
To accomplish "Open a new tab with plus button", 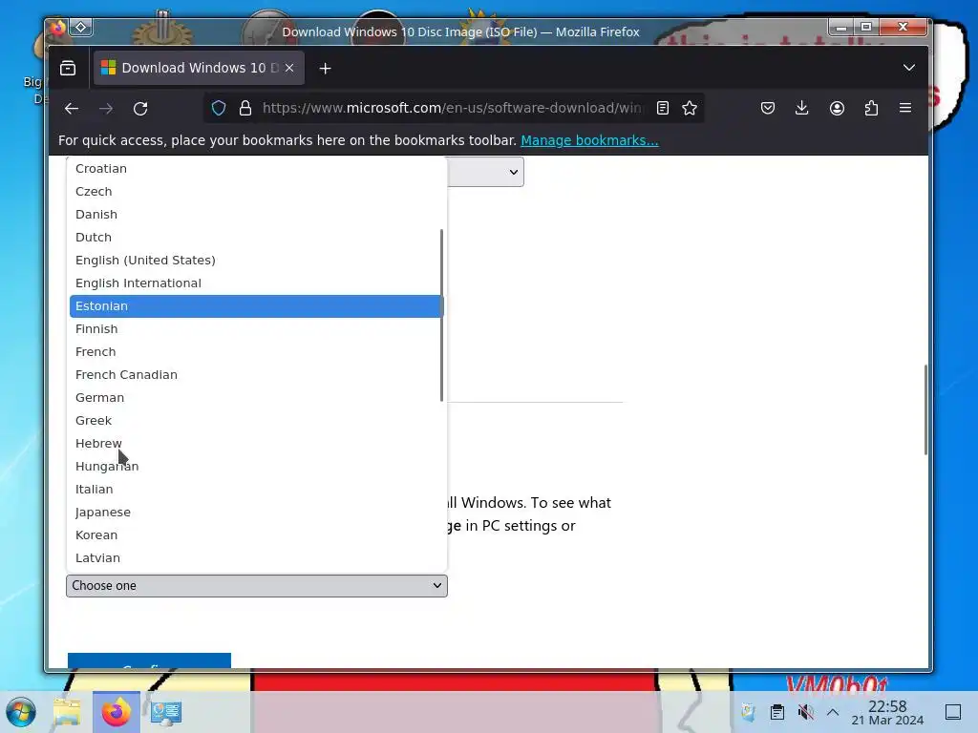I will coord(325,69).
